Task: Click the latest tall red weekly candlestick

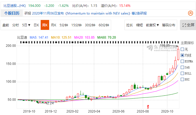Action: click(178, 54)
